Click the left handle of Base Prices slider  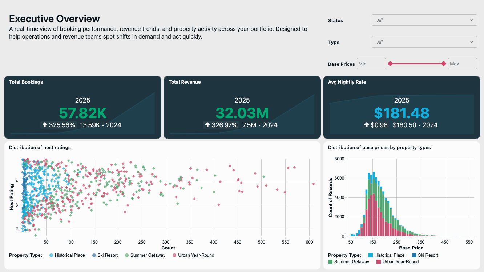(x=390, y=64)
